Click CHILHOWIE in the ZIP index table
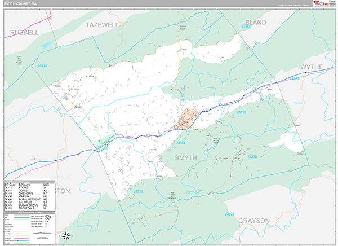Image resolution: width=338 pixels, height=246 pixels. 26,194
